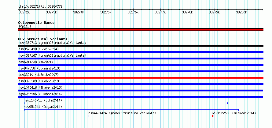This screenshot has width=272, height=128.
Task: Click the nsv951541 thin blue span line
Action: point(131,110)
